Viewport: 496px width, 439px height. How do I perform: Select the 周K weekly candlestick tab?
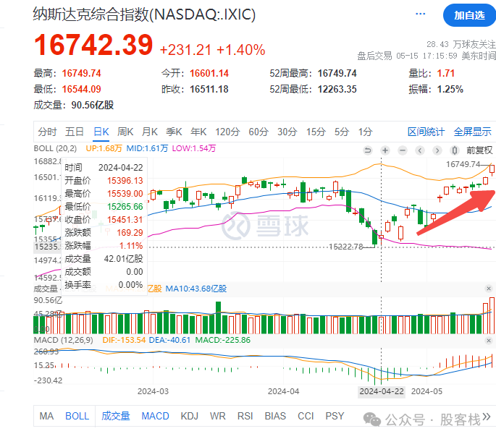[x=125, y=132]
